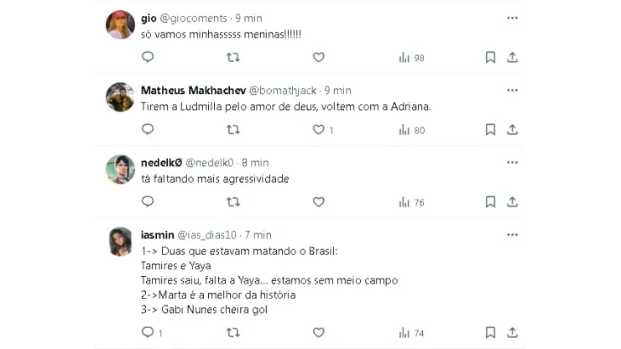Like nedelkØ's tweet about agressividade
The height and width of the screenshot is (349, 621).
319,202
